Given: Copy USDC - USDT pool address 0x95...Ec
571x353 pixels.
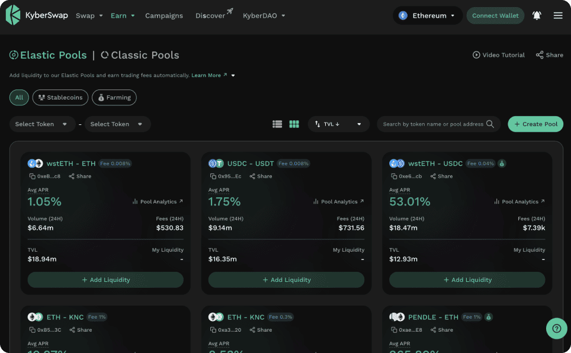Looking at the screenshot, I should tap(213, 176).
